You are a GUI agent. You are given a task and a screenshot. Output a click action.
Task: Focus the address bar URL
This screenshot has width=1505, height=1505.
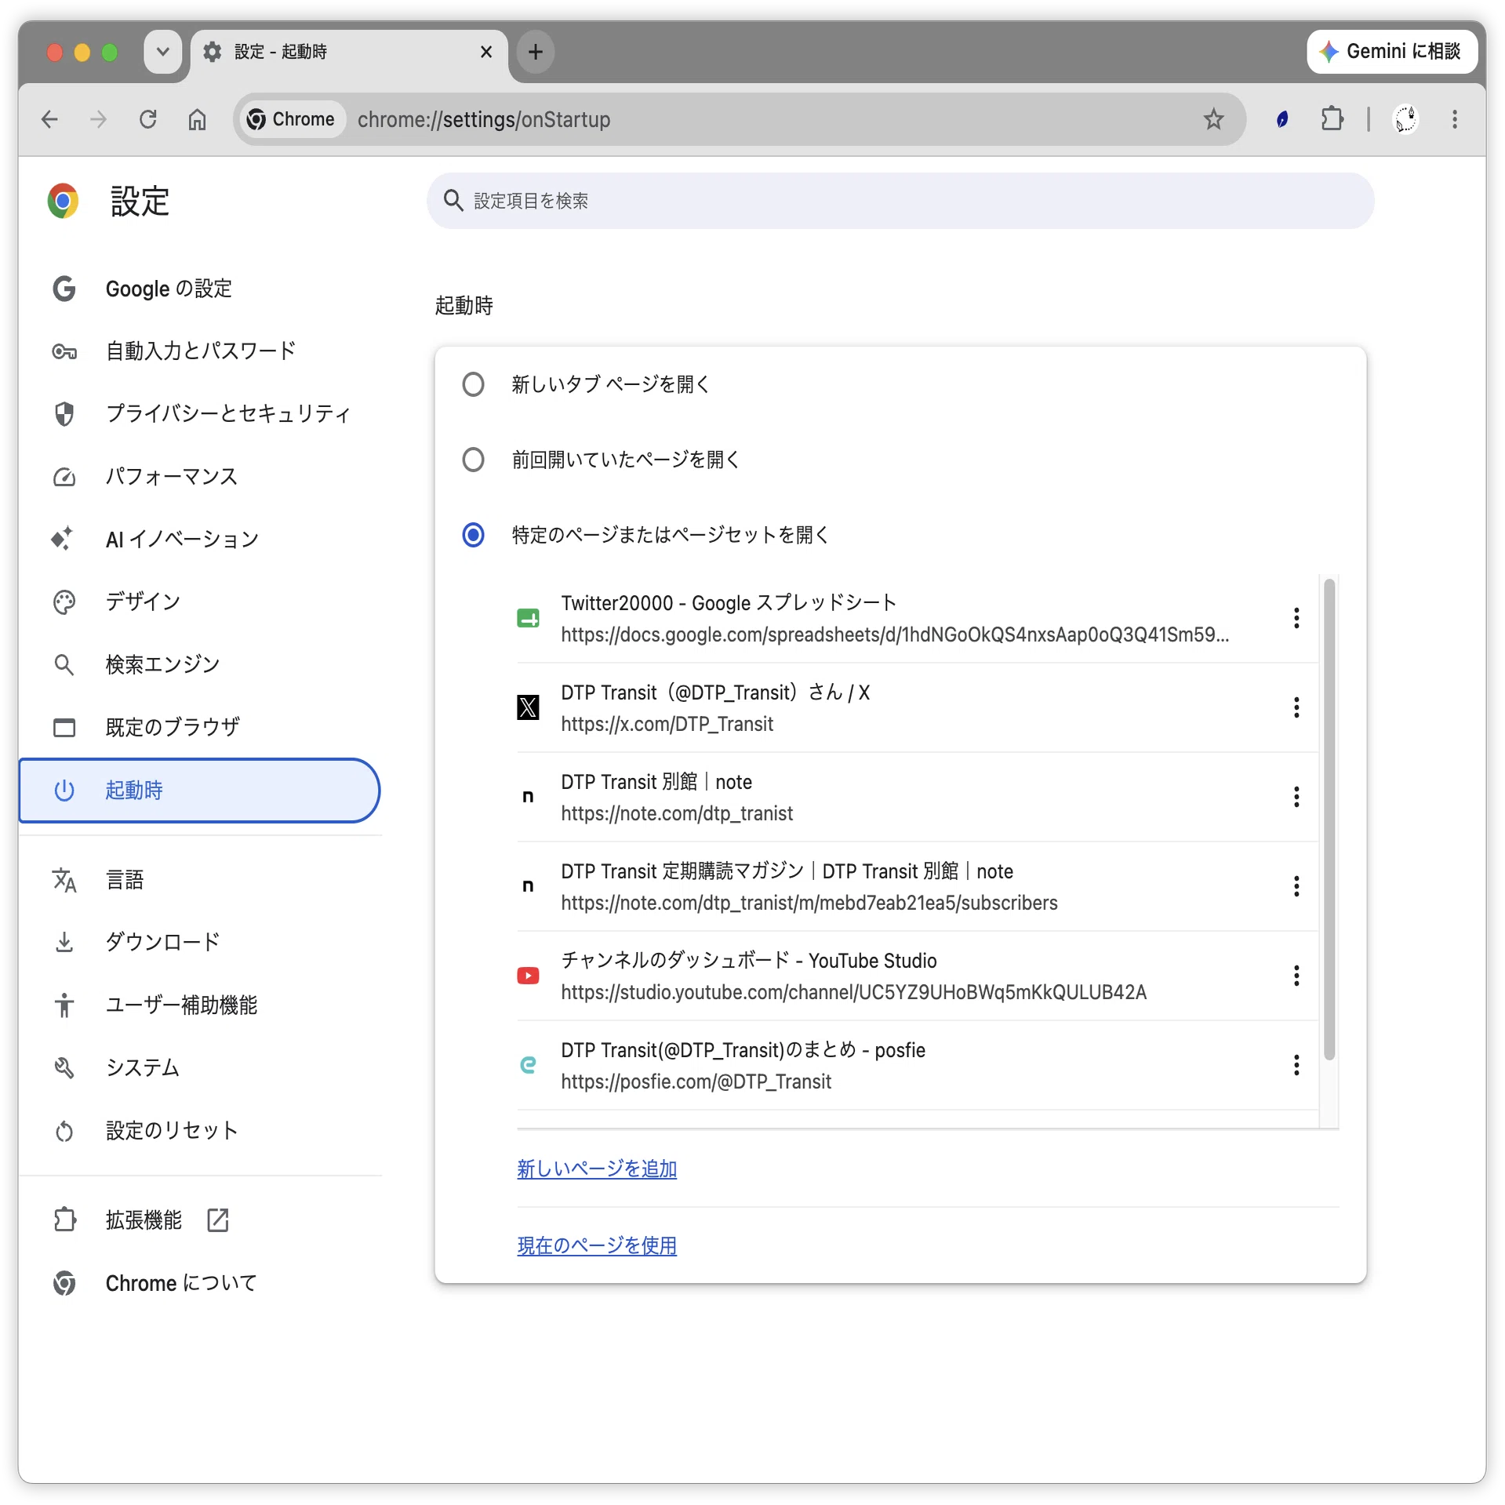pyautogui.click(x=484, y=119)
